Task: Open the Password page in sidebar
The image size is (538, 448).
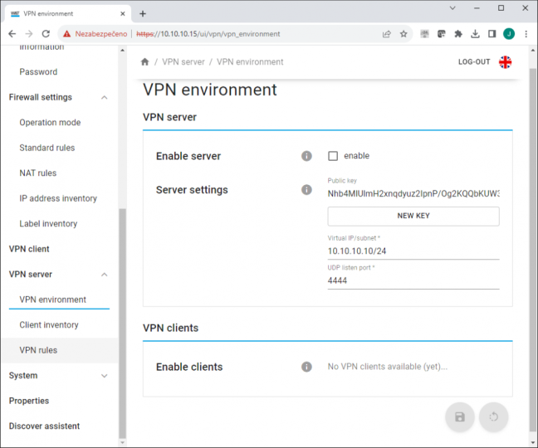Action: tap(38, 71)
